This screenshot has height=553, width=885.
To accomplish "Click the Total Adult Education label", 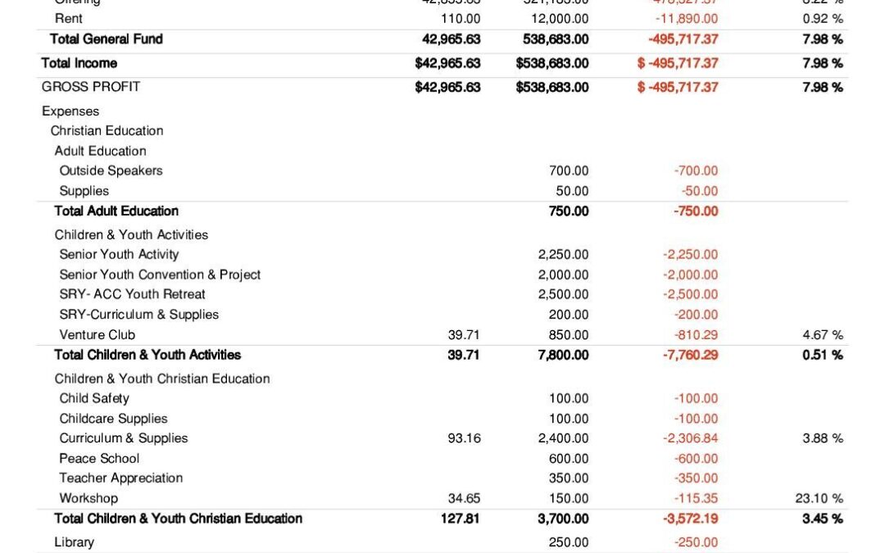I will click(116, 211).
